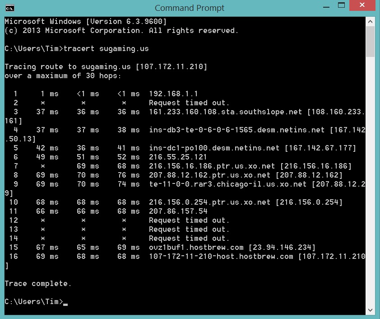The height and width of the screenshot is (319, 380).
Task: Click the Microsoft Windows version line
Action: [86, 22]
